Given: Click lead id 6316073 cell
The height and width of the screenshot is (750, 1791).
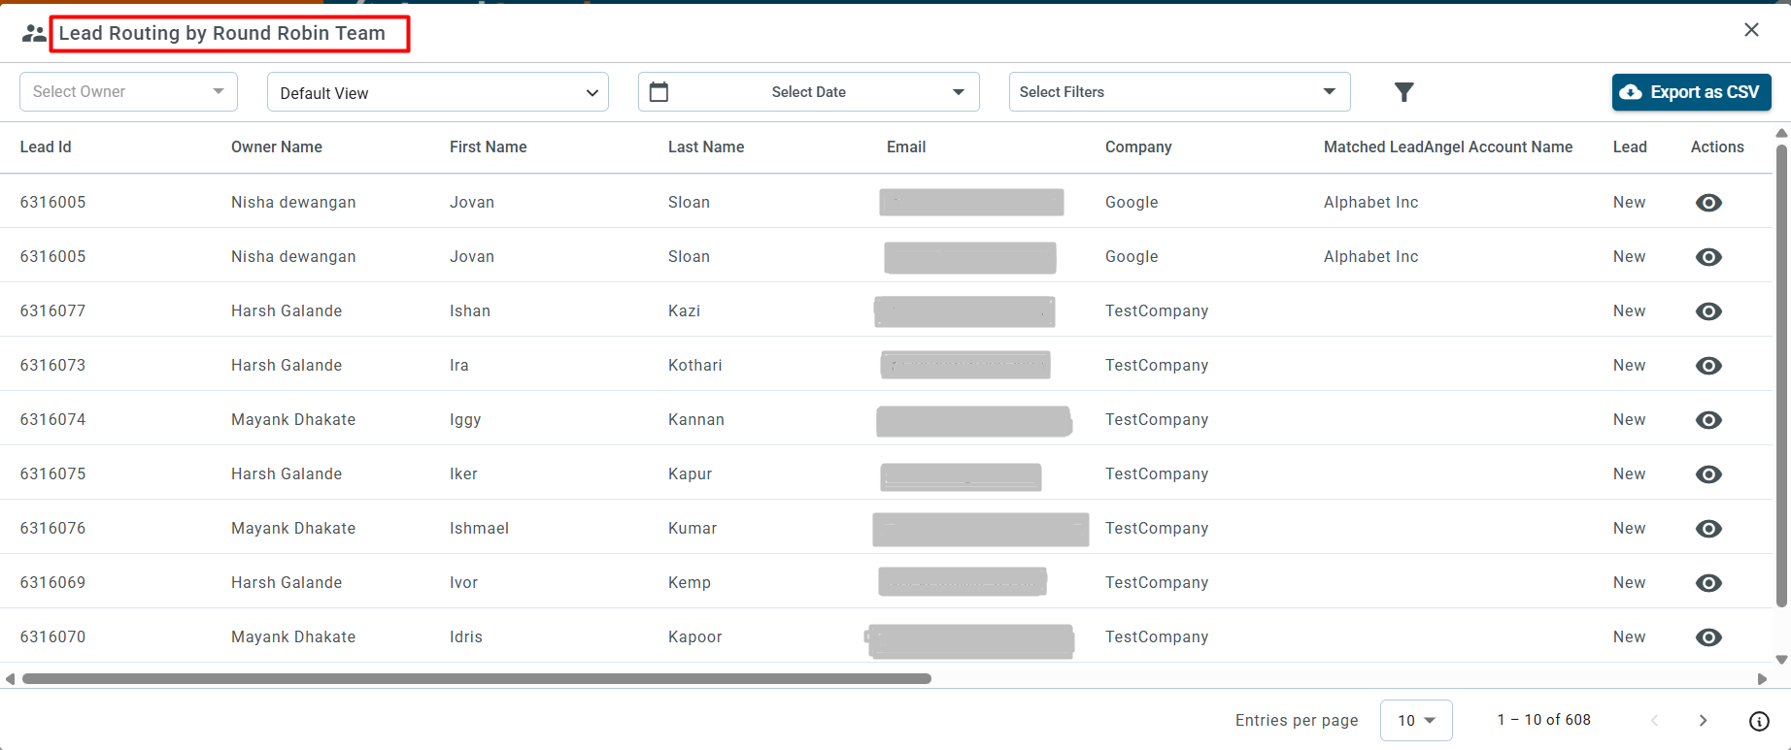Looking at the screenshot, I should pos(52,366).
